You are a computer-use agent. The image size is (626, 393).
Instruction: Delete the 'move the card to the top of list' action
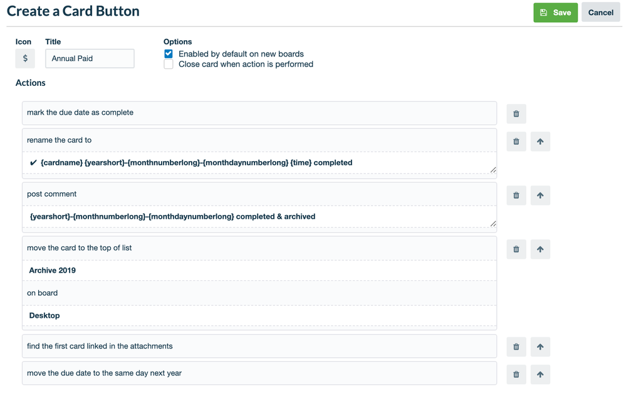516,249
